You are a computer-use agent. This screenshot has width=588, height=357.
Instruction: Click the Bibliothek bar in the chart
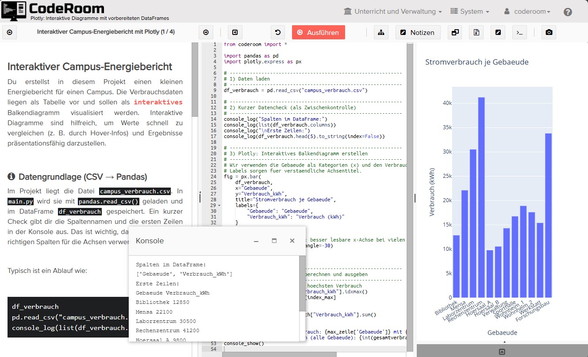click(x=456, y=266)
